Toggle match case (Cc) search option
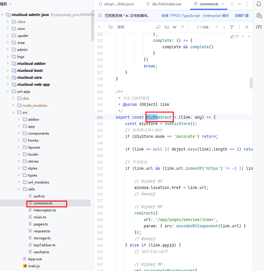Screen dimensions: 264x271 [x=167, y=27]
